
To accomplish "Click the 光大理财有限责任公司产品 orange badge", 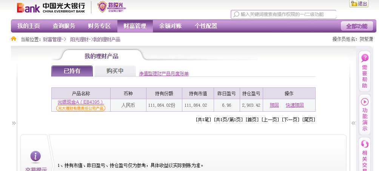I will click(x=81, y=108).
